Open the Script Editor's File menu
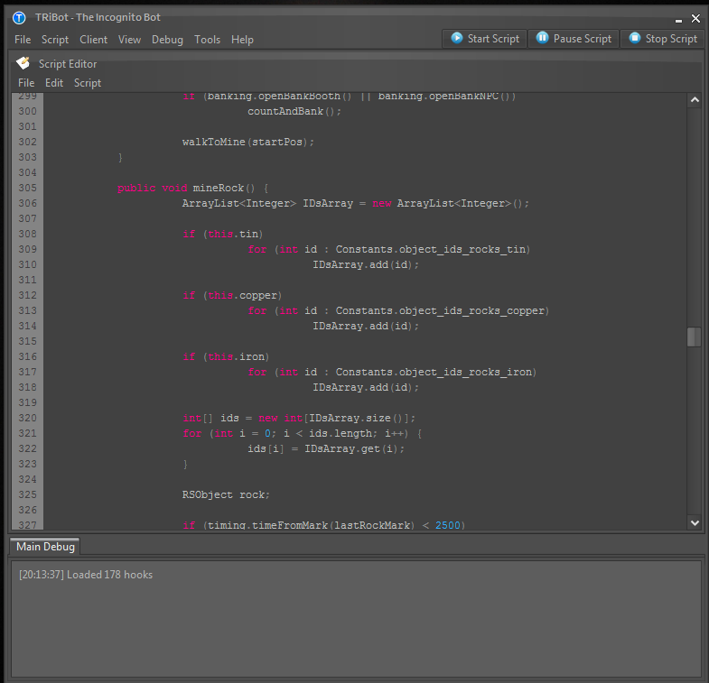Screen dimensions: 709x683 click(x=26, y=83)
